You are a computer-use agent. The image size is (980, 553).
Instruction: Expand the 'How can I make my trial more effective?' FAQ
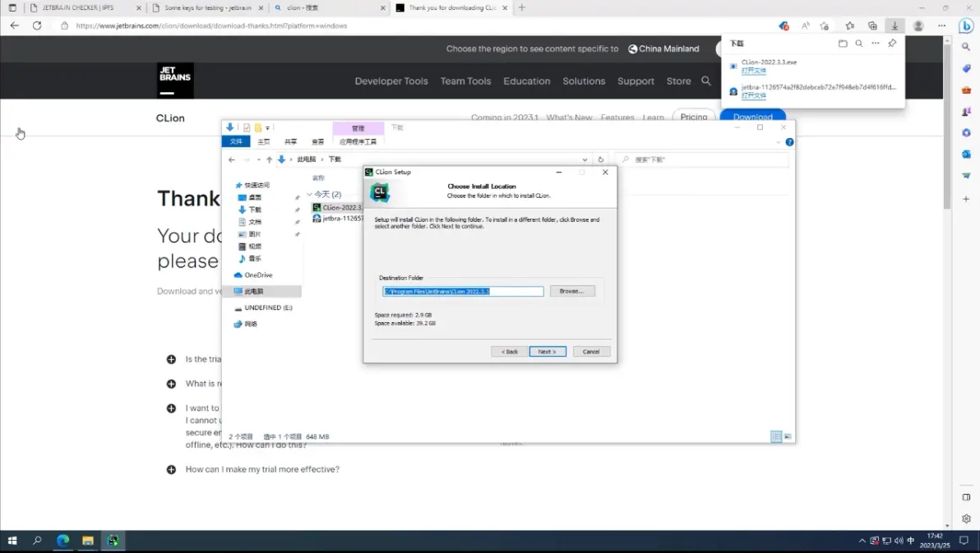point(171,469)
